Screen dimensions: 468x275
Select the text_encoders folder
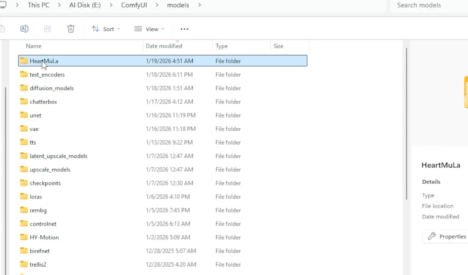[x=47, y=75]
